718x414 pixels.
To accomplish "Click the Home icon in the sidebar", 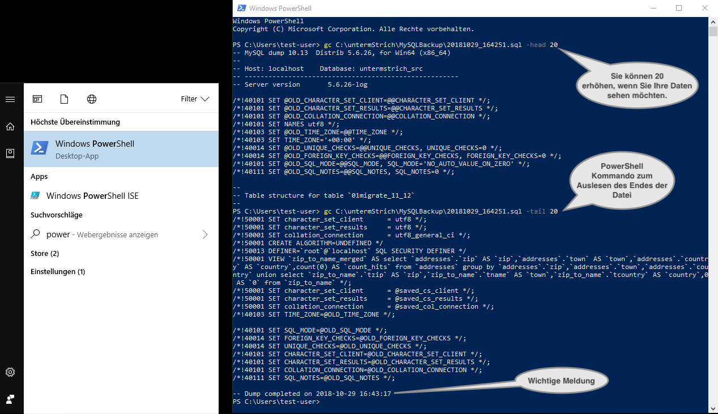I will point(10,126).
